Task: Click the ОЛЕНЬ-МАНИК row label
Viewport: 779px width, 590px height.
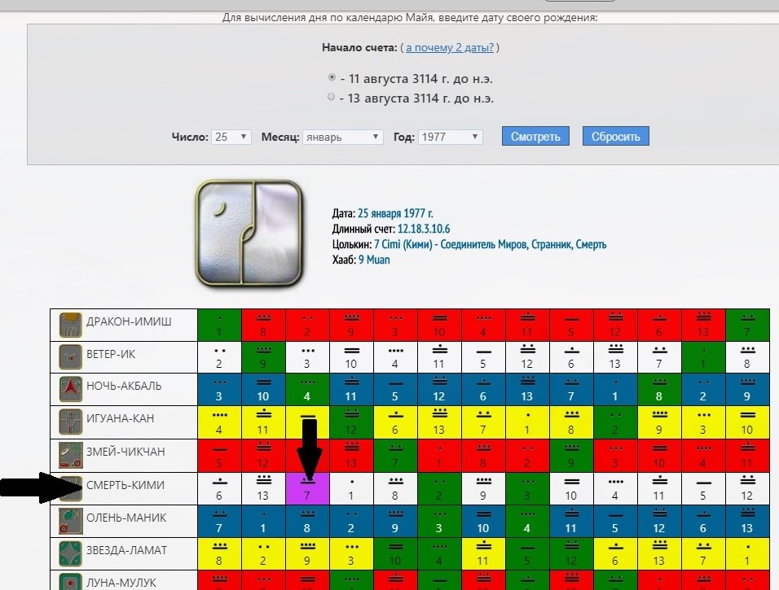Action: tap(126, 518)
